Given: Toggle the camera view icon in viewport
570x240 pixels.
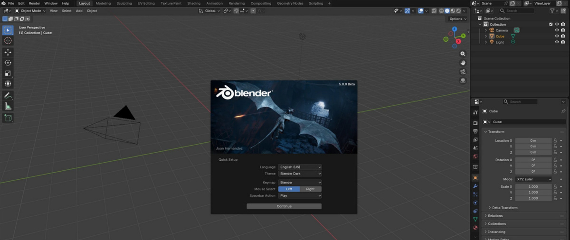Looking at the screenshot, I should tap(463, 72).
